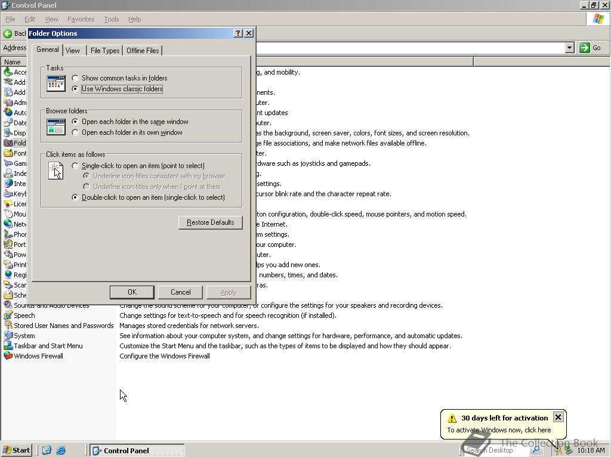This screenshot has height=458, width=611.
Task: Open the Tools menu in Control Panel
Action: pos(112,19)
